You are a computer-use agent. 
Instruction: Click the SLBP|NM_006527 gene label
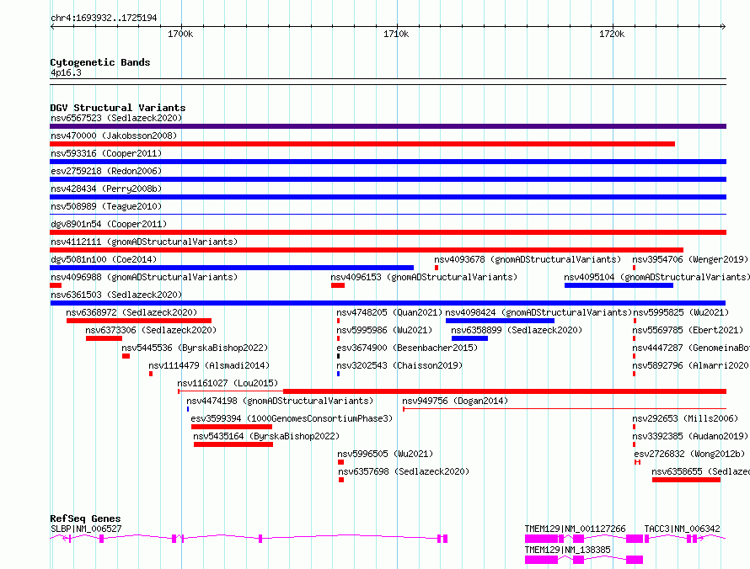coord(86,529)
